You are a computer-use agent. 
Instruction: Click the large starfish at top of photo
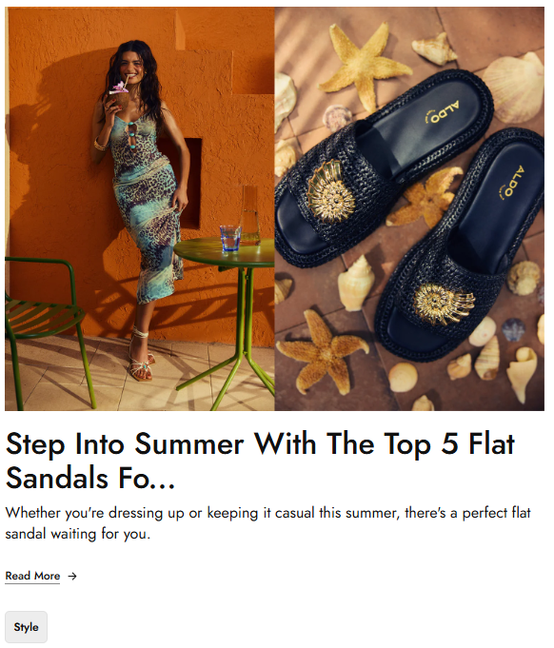click(365, 66)
